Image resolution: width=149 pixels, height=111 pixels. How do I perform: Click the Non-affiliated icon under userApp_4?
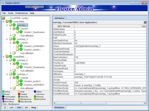pyautogui.click(x=14, y=88)
